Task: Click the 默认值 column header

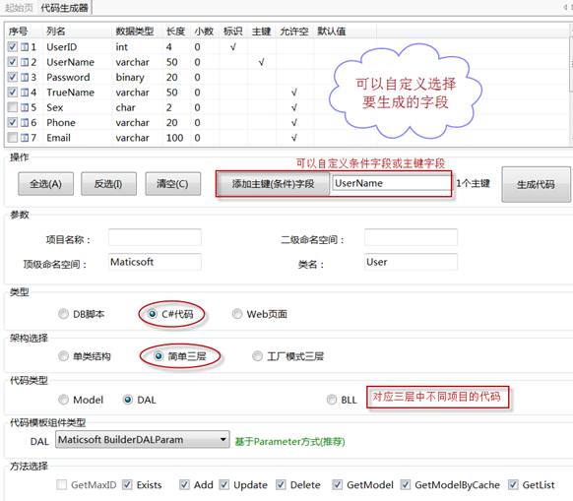Action: [x=332, y=31]
